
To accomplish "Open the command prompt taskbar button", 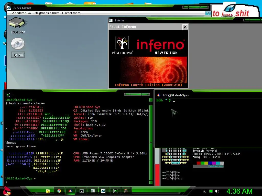I will click(82, 191).
